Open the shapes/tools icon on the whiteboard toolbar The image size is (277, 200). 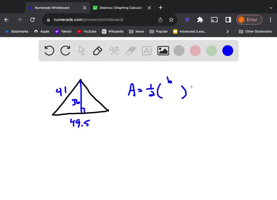coord(114,50)
